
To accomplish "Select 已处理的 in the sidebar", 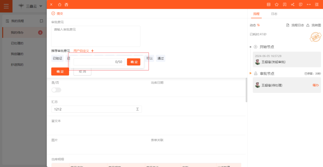I will tap(17, 43).
